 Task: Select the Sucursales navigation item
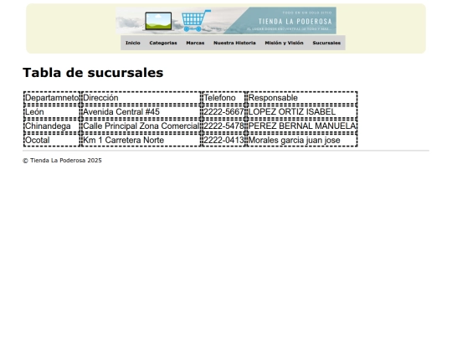[x=326, y=43]
